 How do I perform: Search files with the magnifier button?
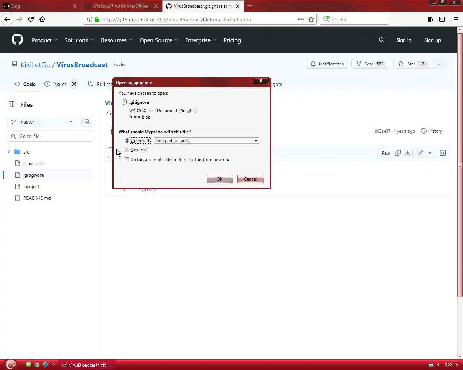[x=87, y=122]
